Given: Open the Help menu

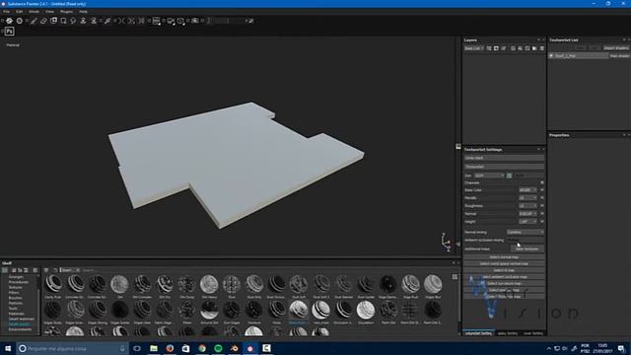Looking at the screenshot, I should click(83, 12).
